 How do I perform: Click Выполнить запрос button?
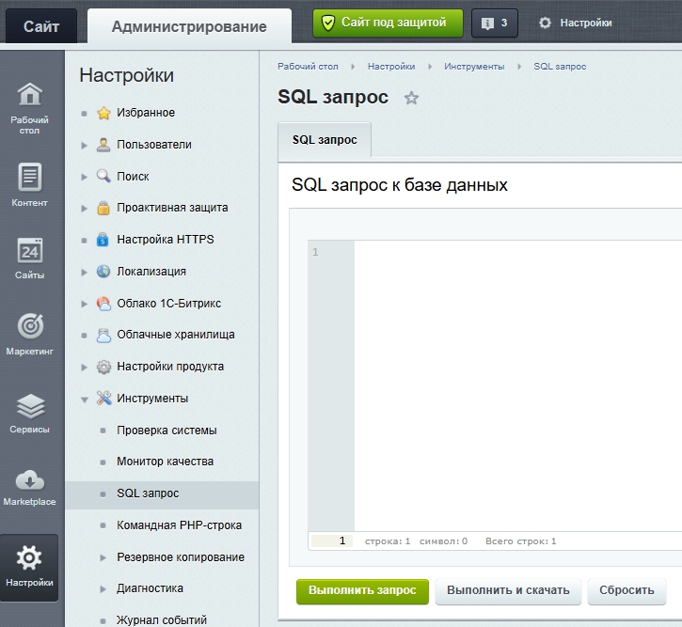pyautogui.click(x=362, y=590)
